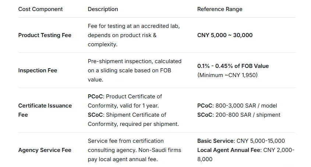The image size is (311, 167).
Task: Click the Reference Range column header
Action: tap(220, 9)
